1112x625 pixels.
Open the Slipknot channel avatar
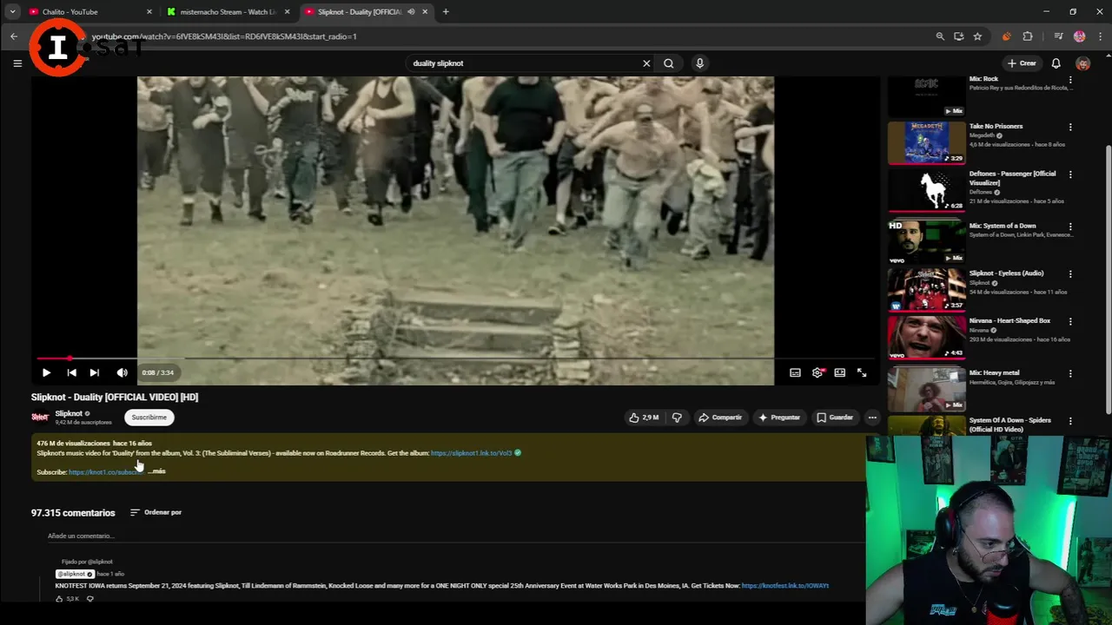40,418
